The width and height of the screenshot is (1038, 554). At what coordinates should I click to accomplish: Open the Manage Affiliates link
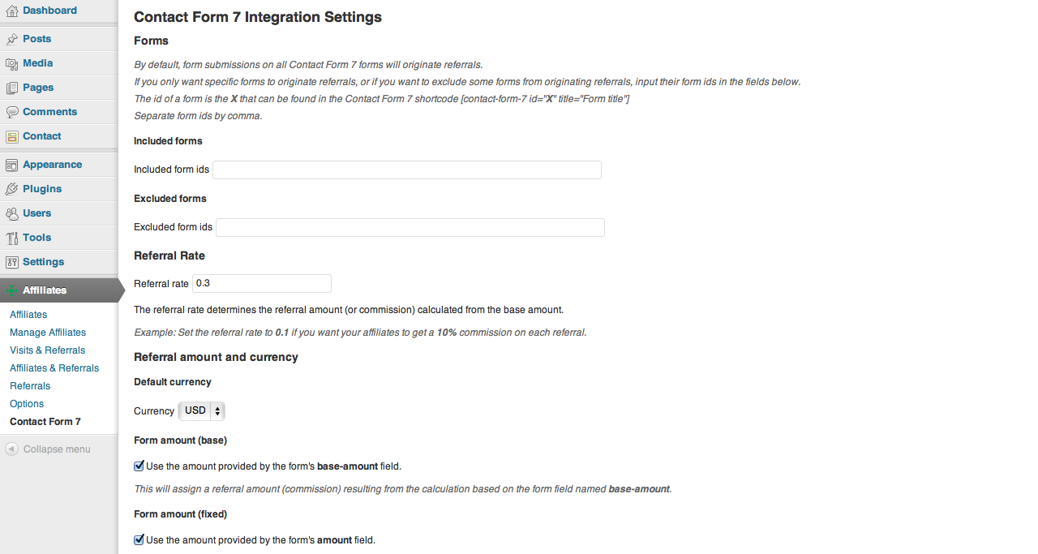click(48, 333)
